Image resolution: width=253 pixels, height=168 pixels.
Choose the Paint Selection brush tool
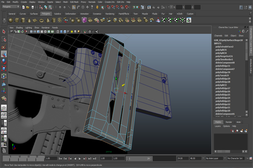pyautogui.click(x=4, y=47)
